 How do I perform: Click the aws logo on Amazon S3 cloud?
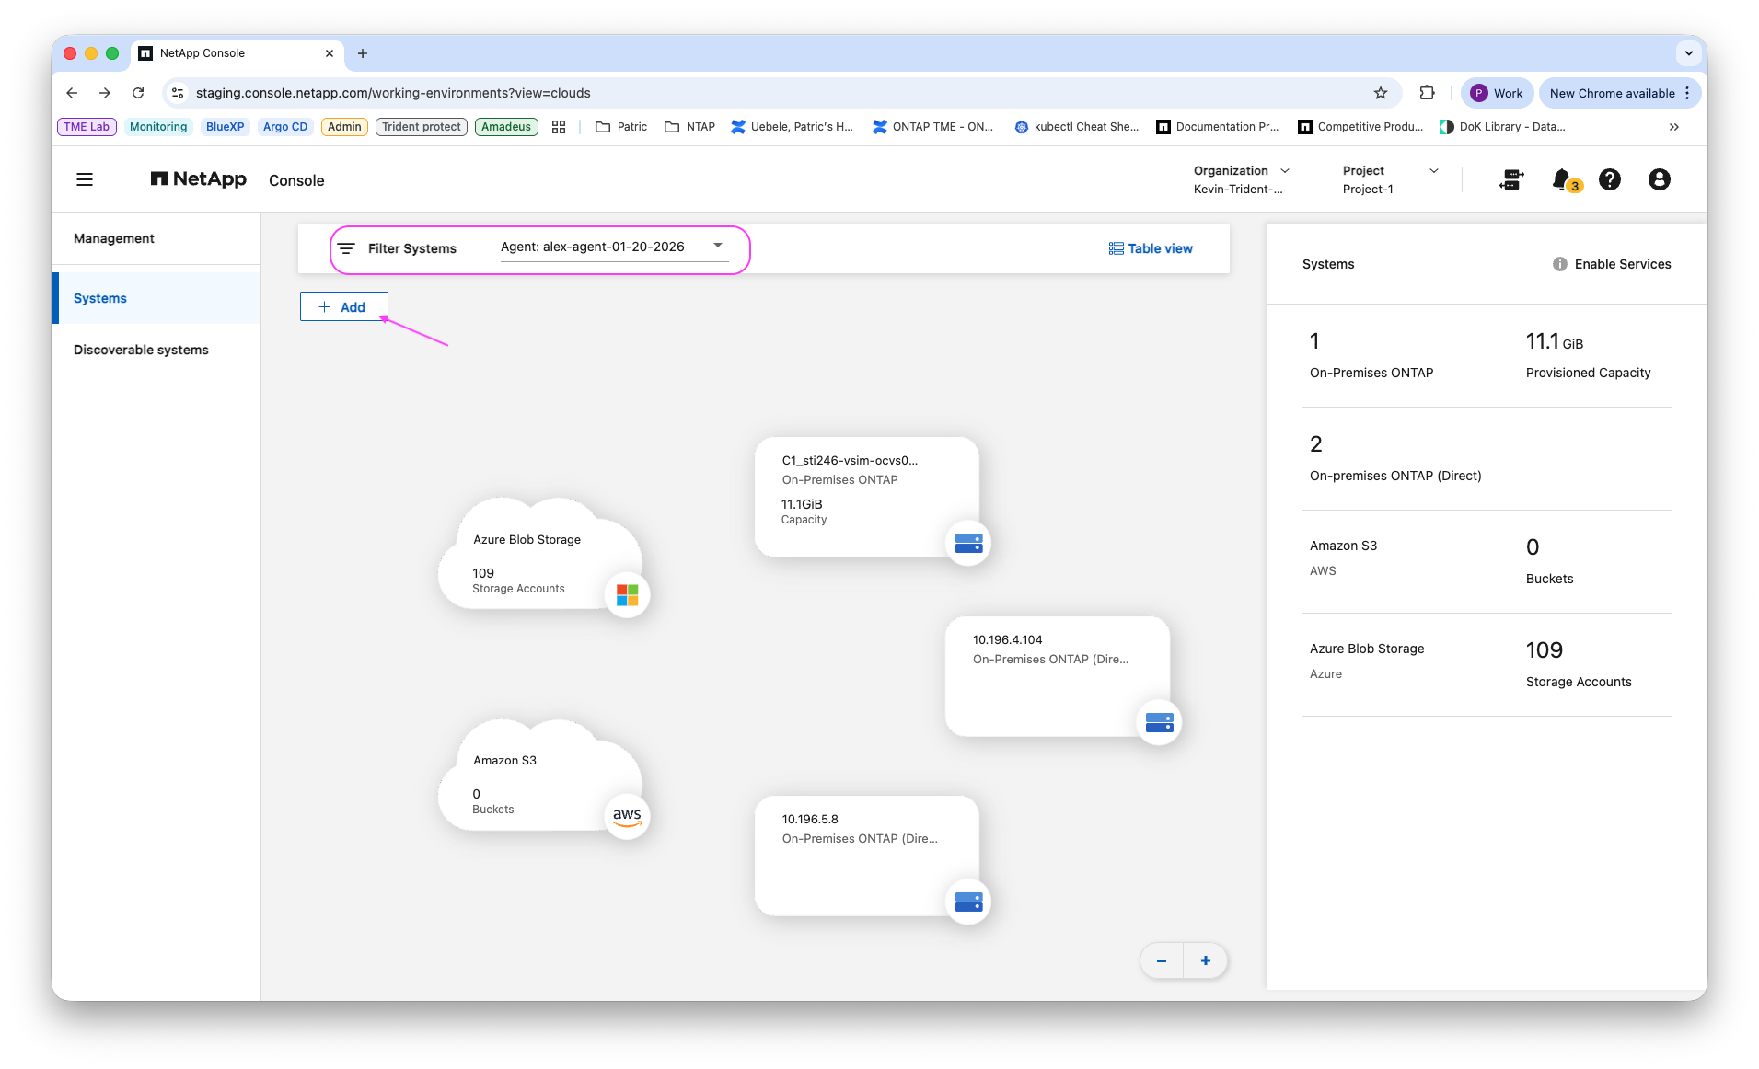pyautogui.click(x=627, y=815)
